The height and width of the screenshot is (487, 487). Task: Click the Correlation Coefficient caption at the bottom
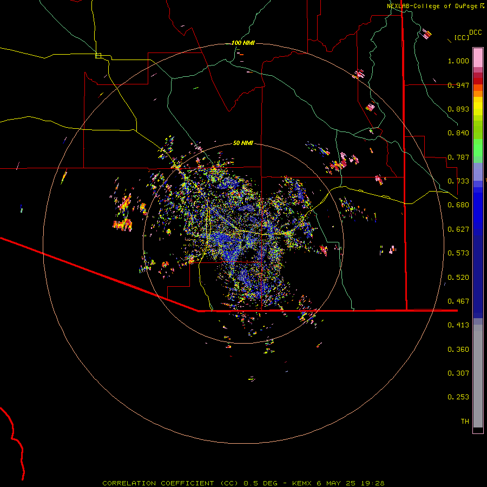point(243,483)
